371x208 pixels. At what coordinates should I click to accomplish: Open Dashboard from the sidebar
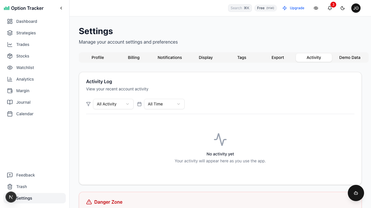click(x=26, y=21)
